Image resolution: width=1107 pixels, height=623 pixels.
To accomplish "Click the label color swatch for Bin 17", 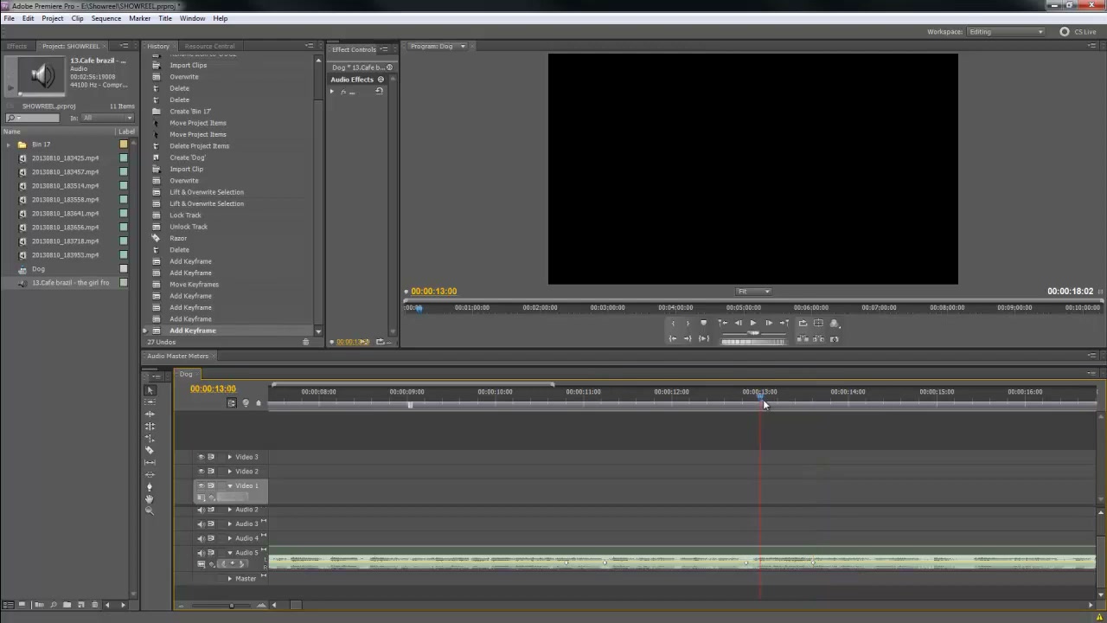I will pos(124,145).
